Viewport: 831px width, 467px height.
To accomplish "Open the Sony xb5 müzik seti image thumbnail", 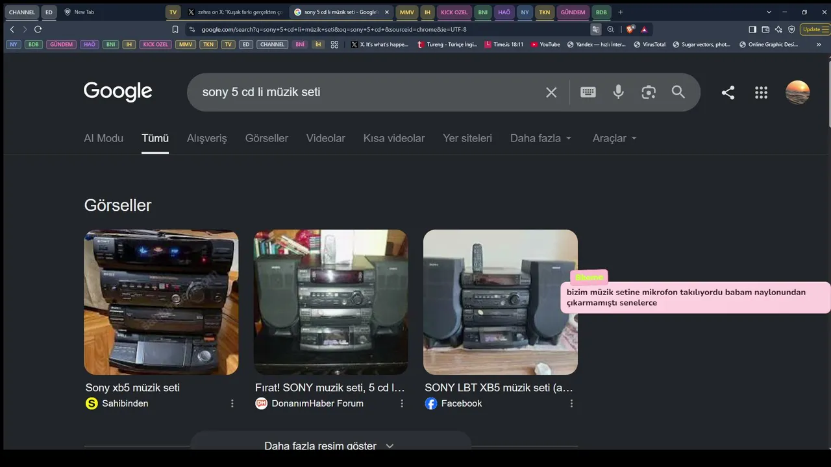I will (161, 302).
